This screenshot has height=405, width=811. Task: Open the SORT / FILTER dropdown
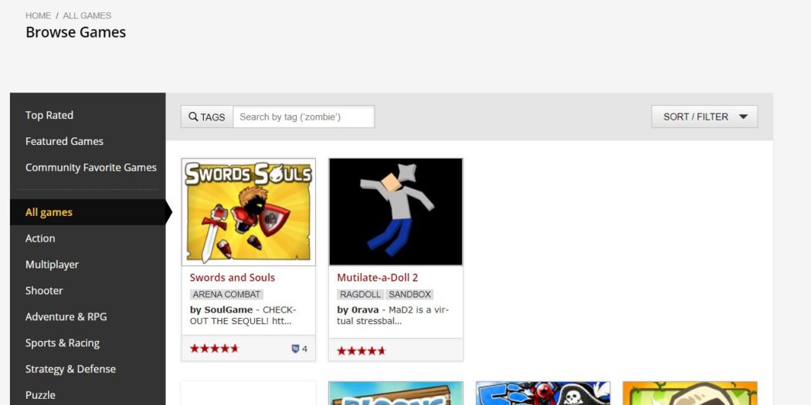click(x=704, y=116)
